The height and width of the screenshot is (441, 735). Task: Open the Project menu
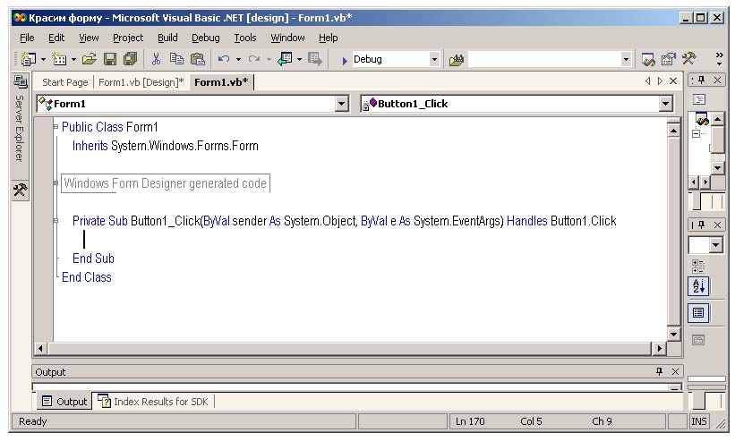click(128, 38)
